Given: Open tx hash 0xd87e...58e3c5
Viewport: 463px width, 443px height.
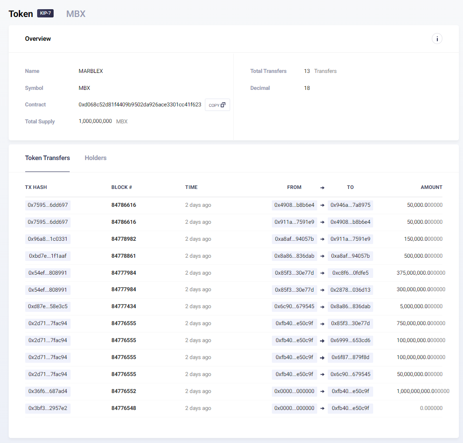Looking at the screenshot, I should click(48, 306).
